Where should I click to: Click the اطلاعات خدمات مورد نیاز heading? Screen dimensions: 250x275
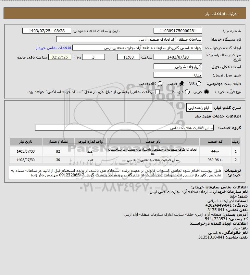(218, 116)
